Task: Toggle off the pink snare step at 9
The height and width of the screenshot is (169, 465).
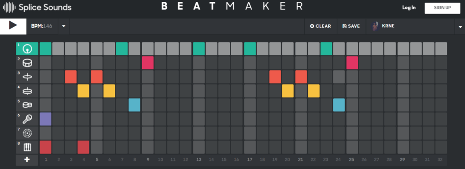Action: click(148, 63)
